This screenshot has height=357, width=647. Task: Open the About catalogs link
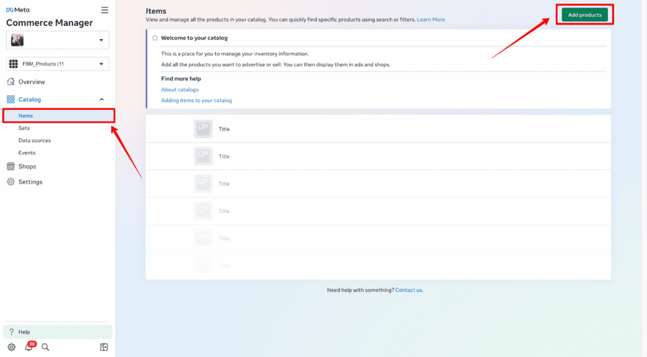[180, 90]
